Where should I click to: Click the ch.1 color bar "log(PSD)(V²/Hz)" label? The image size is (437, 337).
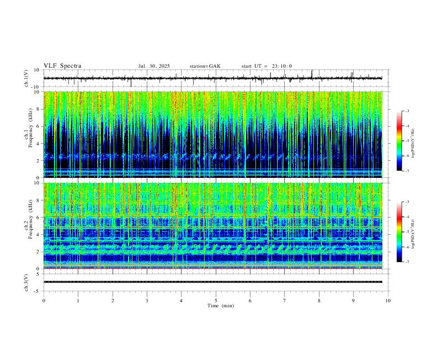(x=413, y=143)
